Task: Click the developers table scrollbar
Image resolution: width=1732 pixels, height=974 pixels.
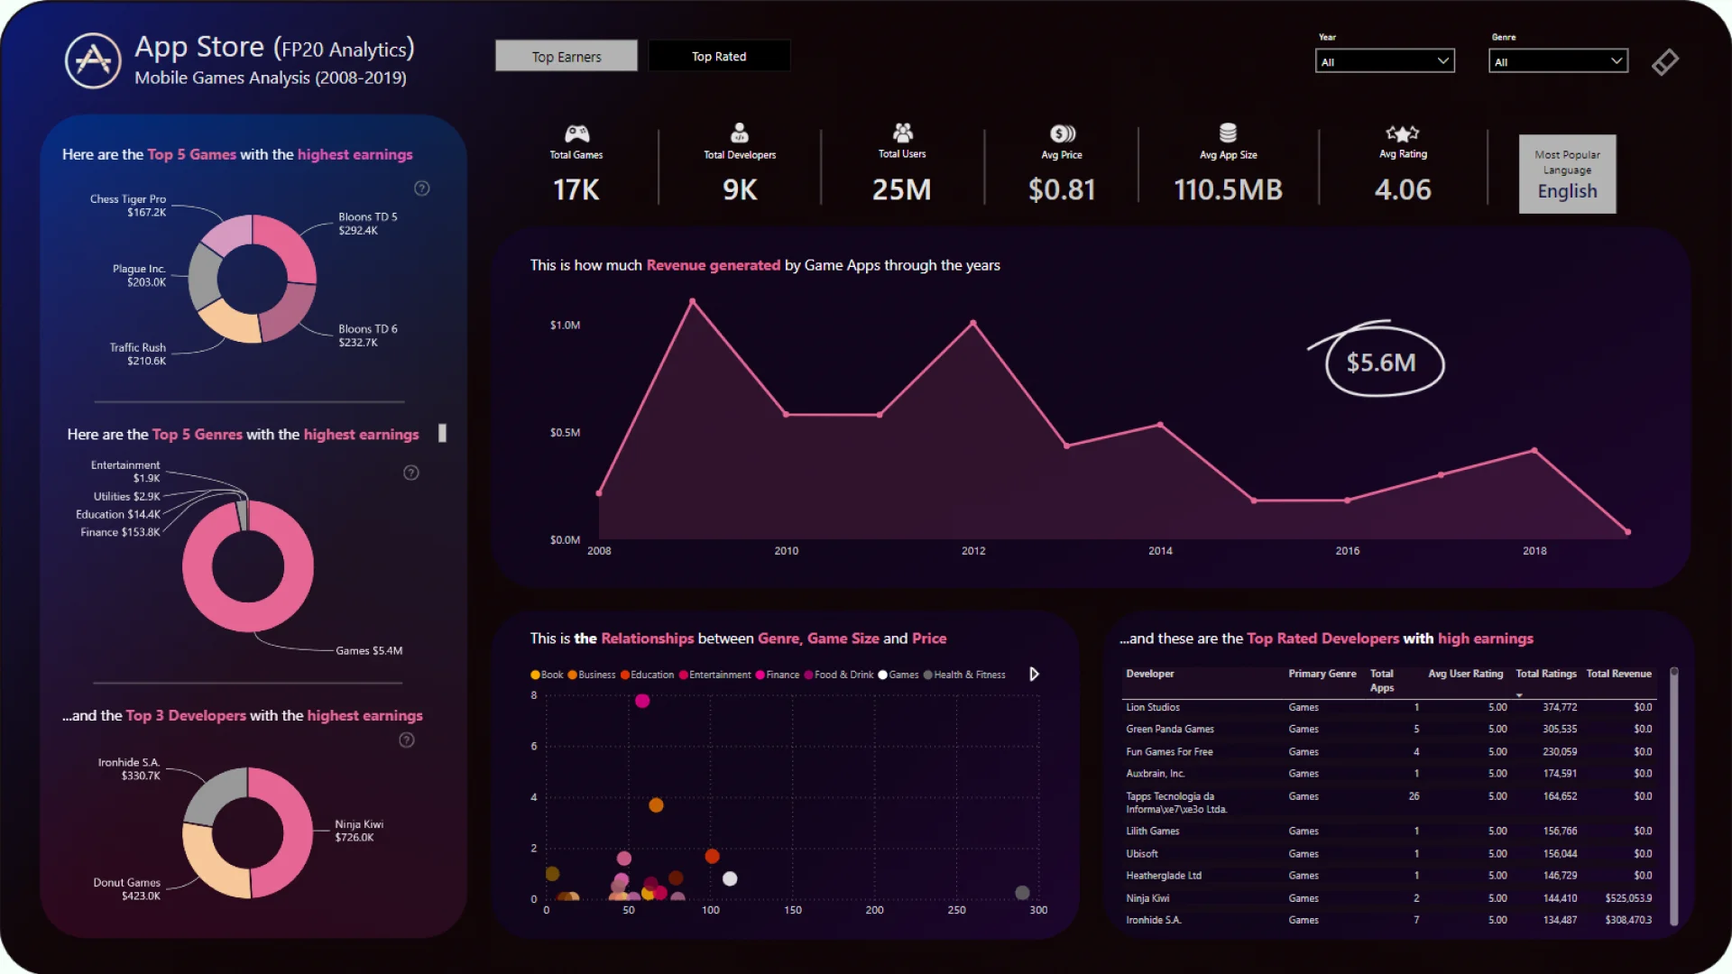Action: pos(1674,795)
